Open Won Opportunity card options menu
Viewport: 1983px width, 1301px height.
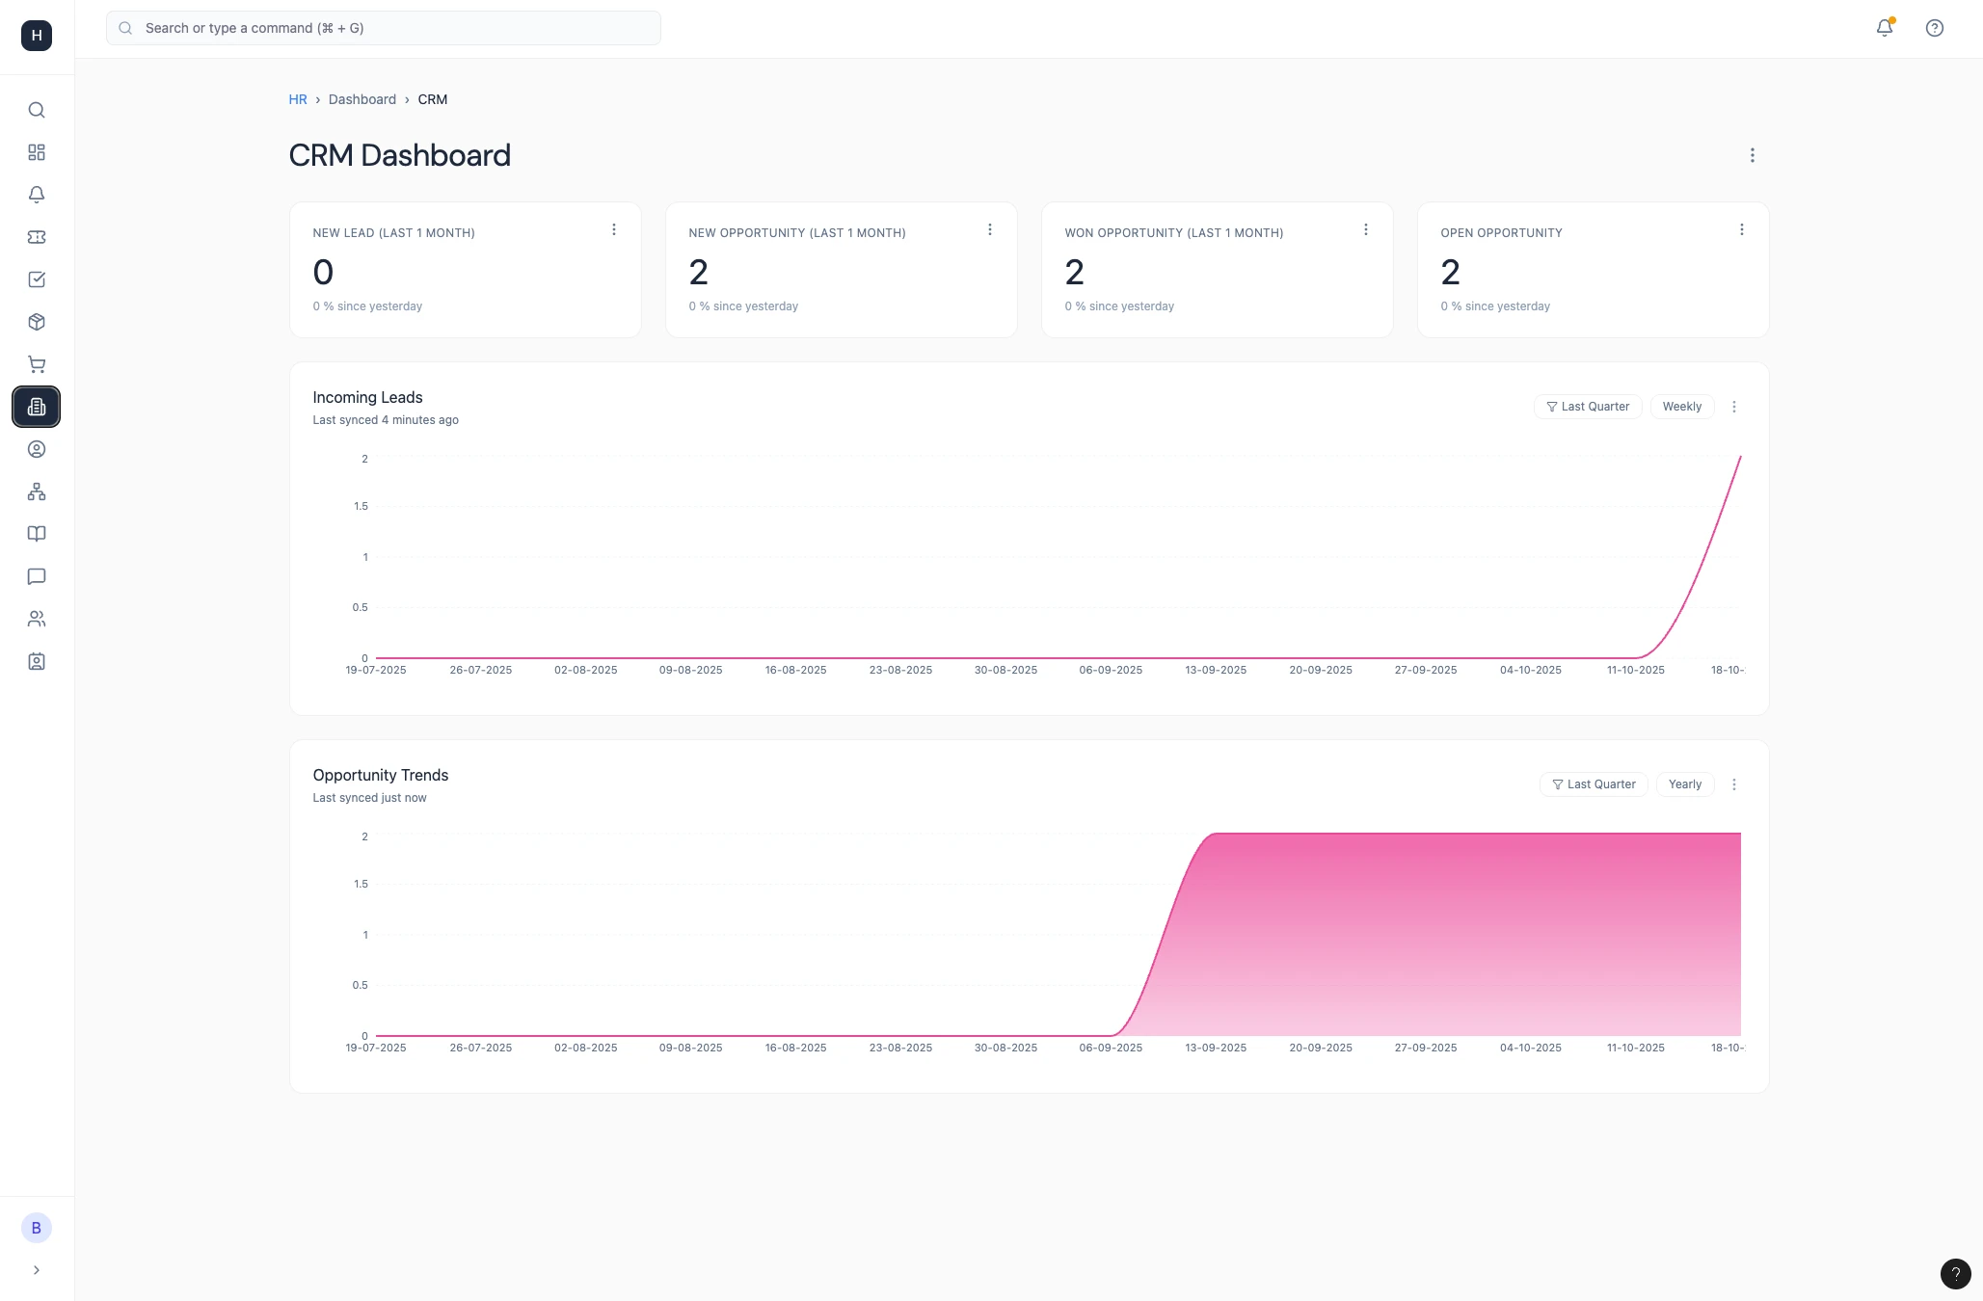tap(1366, 229)
